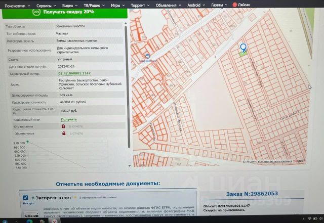Click the red lock icon in Ограничения row
Image resolution: width=324 pixels, height=223 pixels.
63,126
